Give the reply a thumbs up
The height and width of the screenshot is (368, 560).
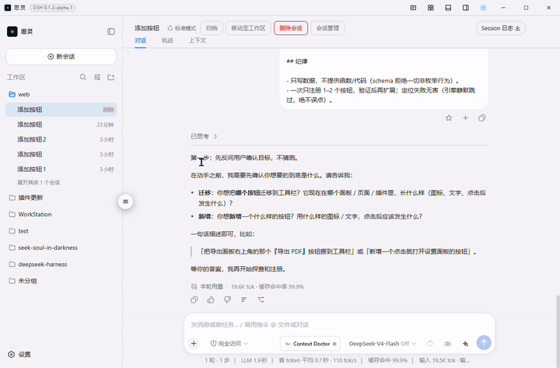tap(211, 300)
